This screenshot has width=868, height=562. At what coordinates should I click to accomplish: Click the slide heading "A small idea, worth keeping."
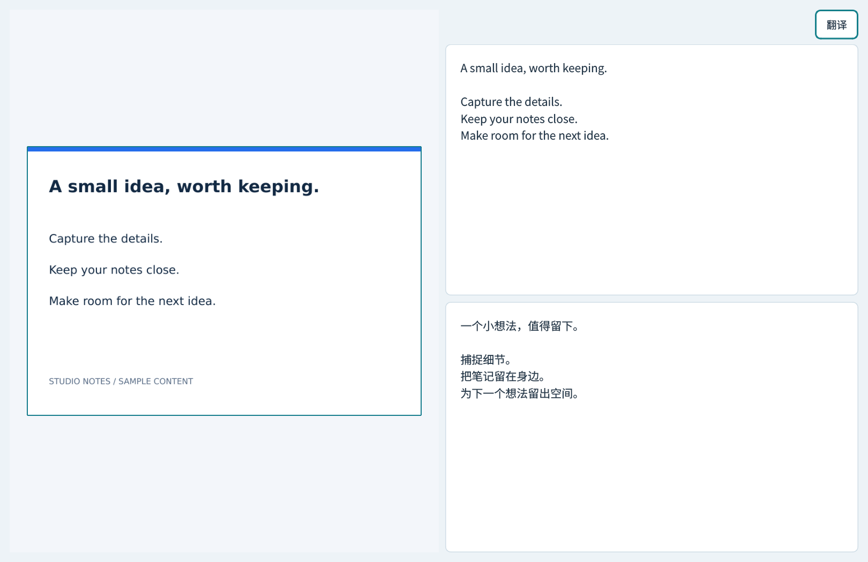[184, 186]
